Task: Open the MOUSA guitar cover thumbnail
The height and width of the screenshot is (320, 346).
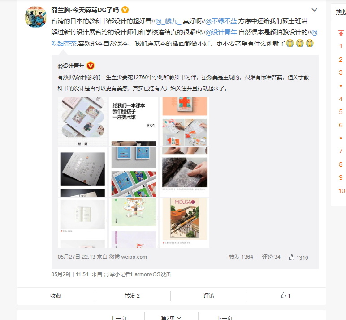Action: pos(185,223)
